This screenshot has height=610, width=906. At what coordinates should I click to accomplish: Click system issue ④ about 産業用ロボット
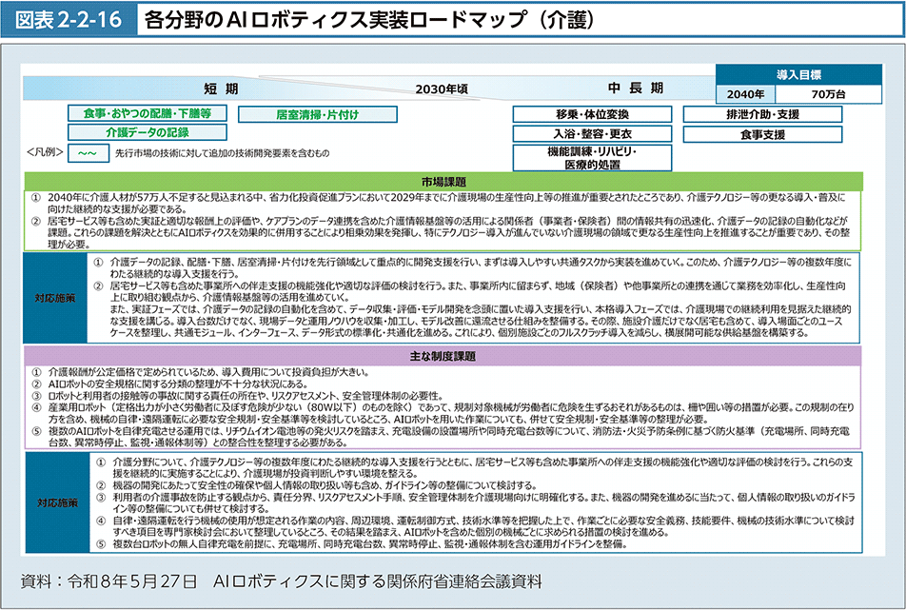tap(443, 414)
